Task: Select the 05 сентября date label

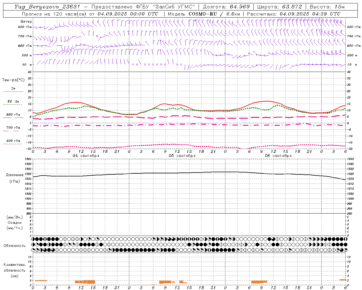Action: [x=182, y=156]
